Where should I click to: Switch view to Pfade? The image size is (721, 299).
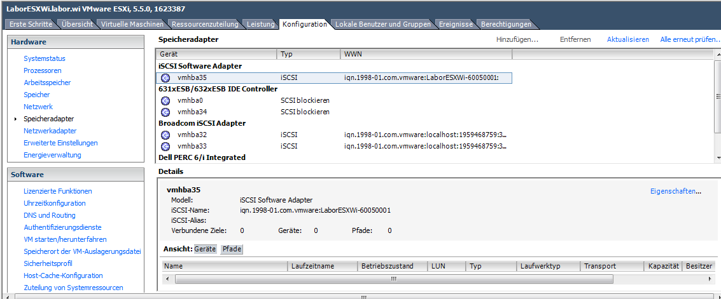tap(232, 249)
